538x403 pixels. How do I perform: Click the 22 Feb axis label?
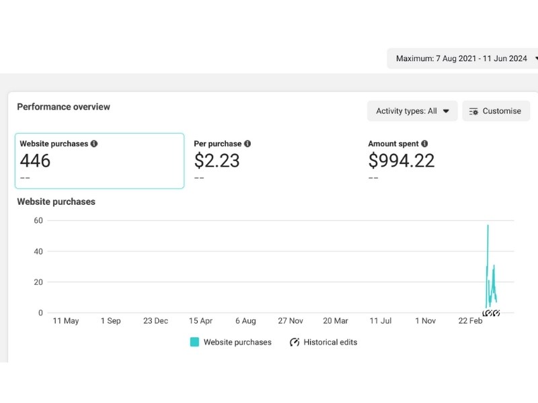pyautogui.click(x=470, y=321)
